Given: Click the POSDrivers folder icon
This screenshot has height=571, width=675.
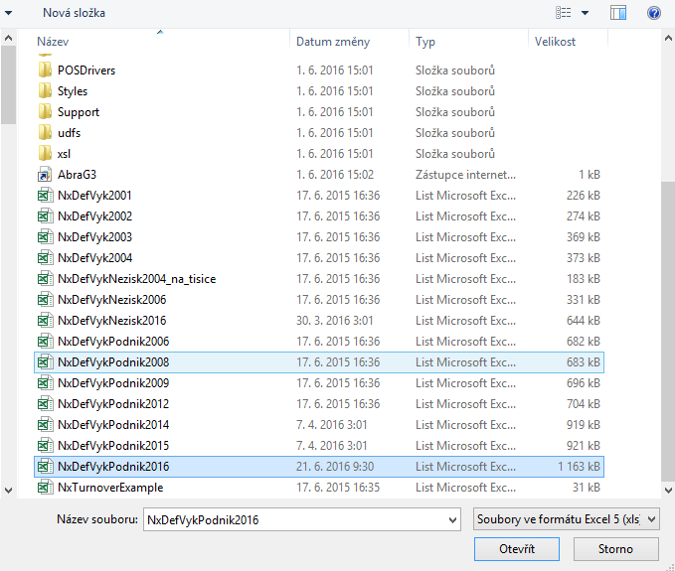Looking at the screenshot, I should click(x=44, y=71).
